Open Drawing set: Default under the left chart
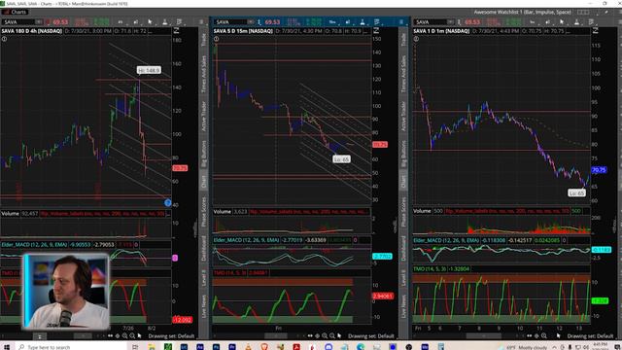Image resolution: width=622 pixels, height=350 pixels. pos(171,336)
